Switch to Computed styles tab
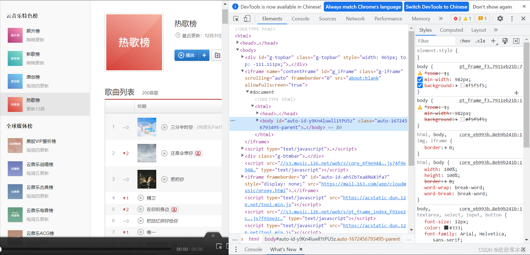The width and height of the screenshot is (530, 255). [451, 30]
